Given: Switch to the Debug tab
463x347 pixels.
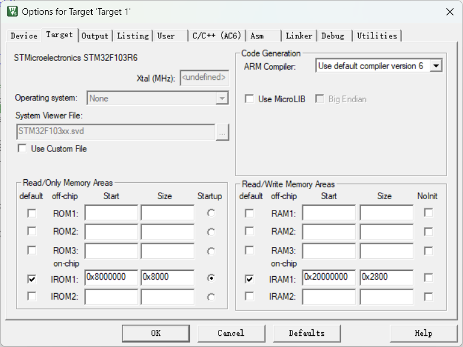Looking at the screenshot, I should (333, 36).
